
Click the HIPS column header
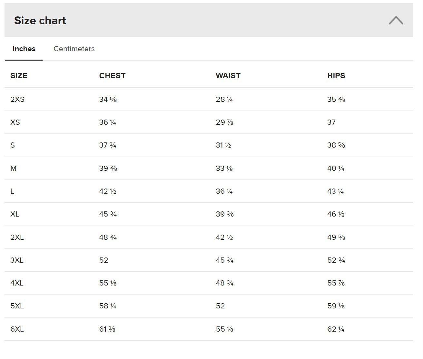(x=336, y=76)
